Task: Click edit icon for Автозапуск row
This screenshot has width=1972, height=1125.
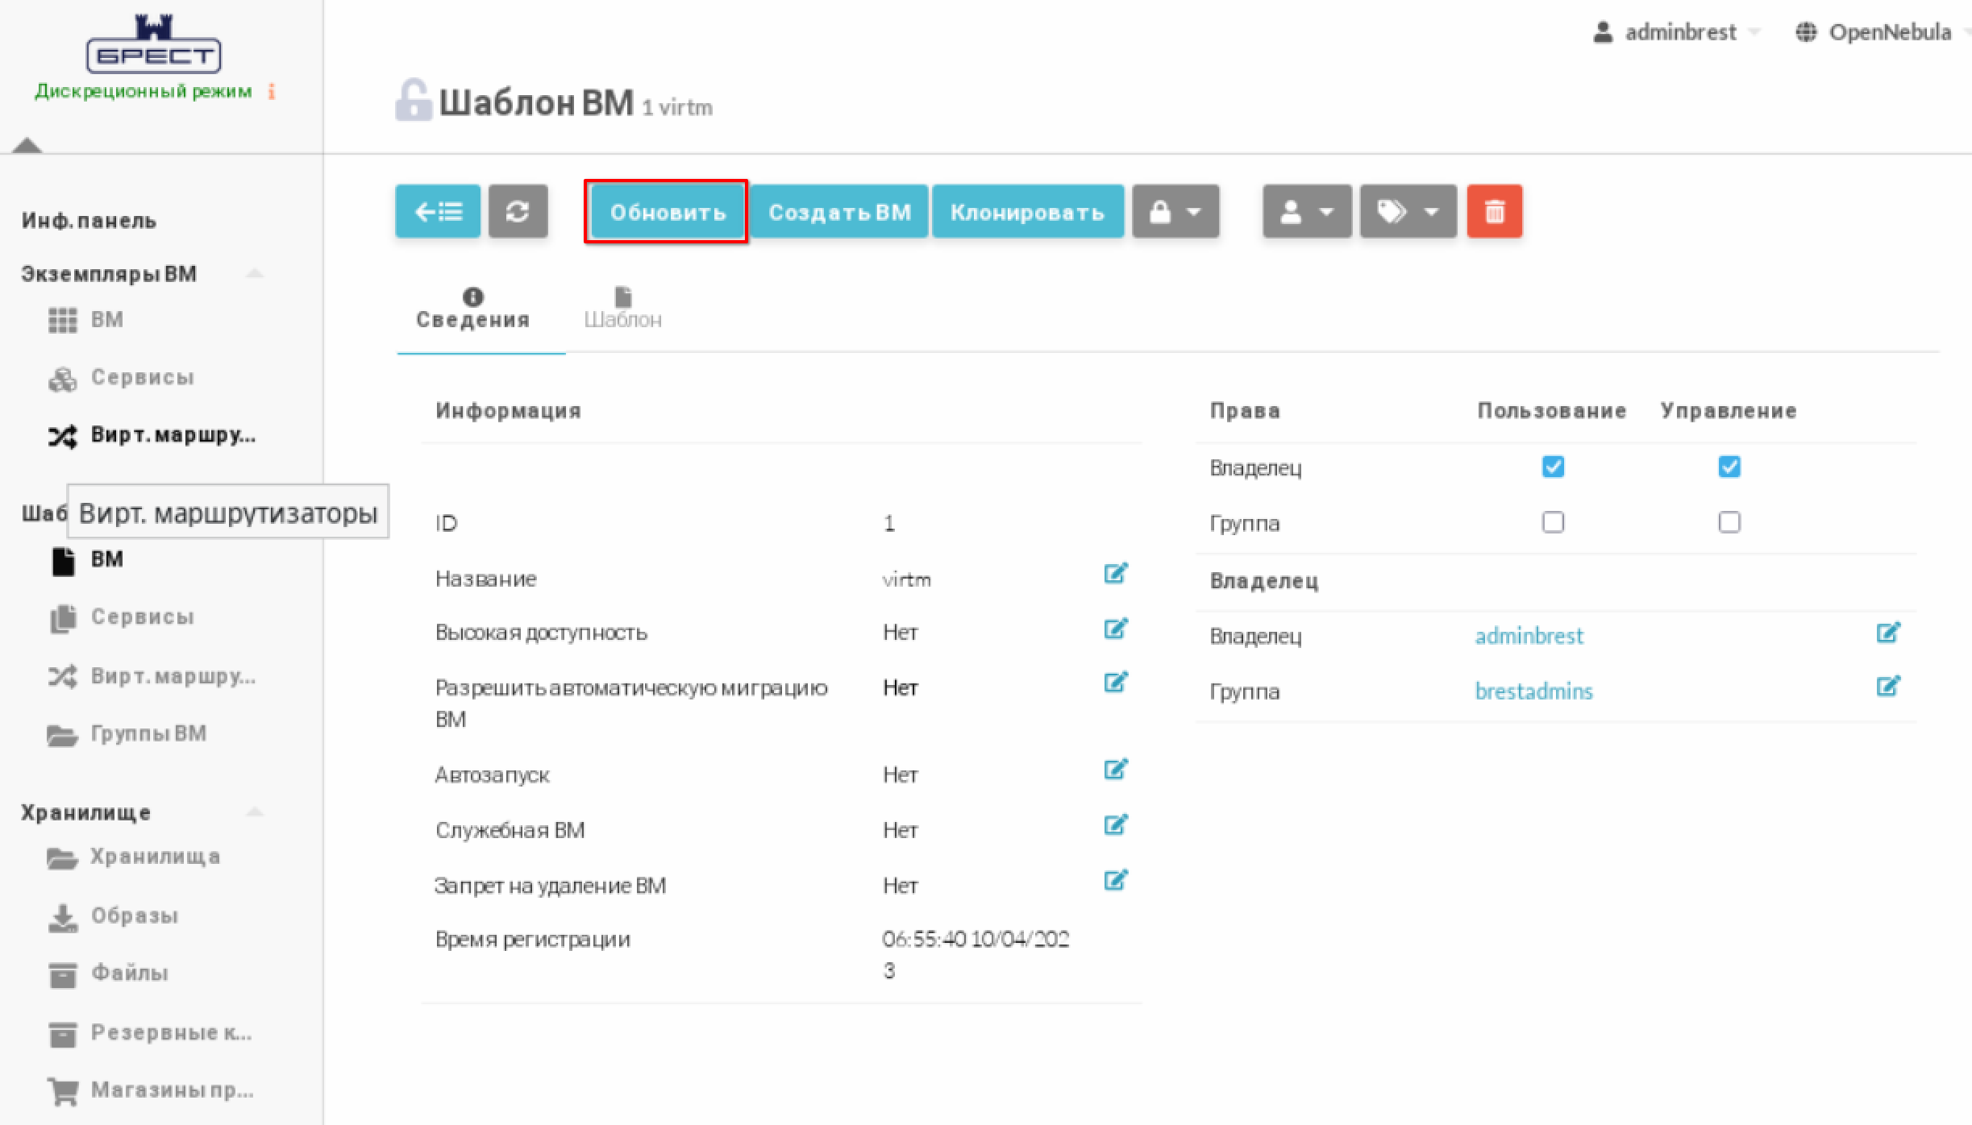Action: 1115,770
